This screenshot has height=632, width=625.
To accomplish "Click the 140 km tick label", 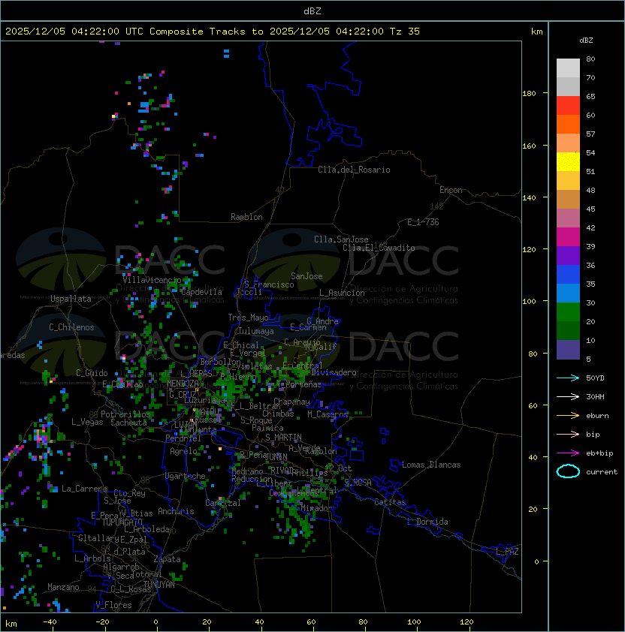I will (529, 197).
